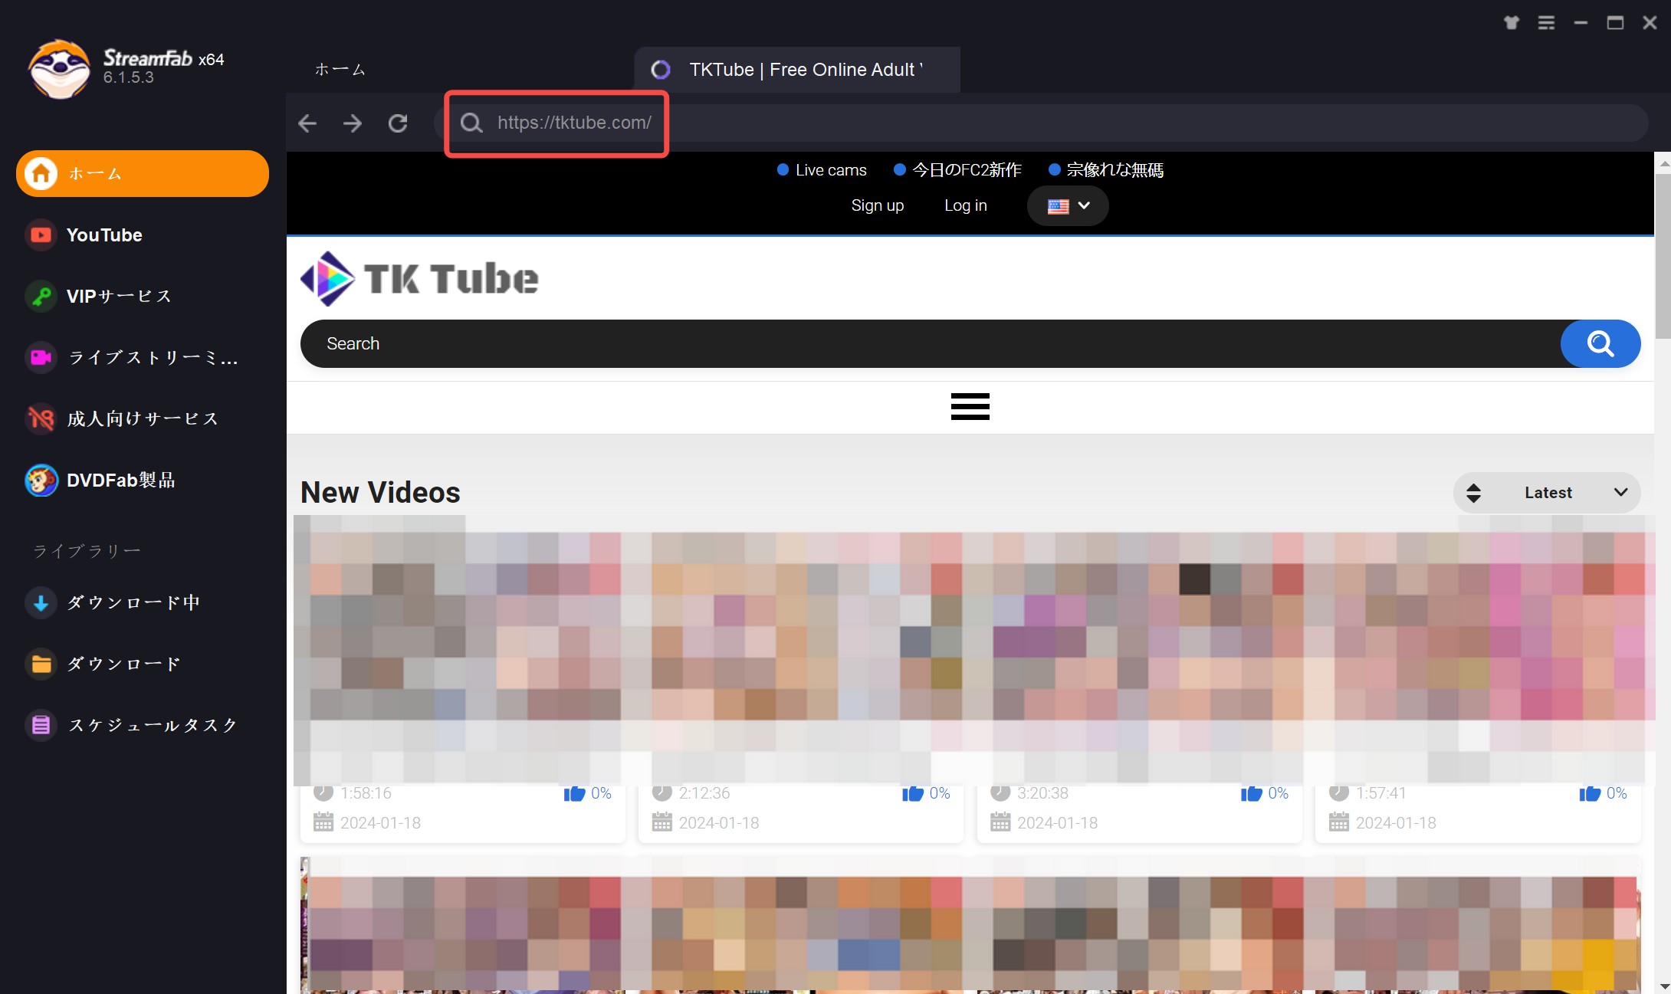
Task: Click thumbs-up icon on 3:20:38 video
Action: coord(1251,793)
